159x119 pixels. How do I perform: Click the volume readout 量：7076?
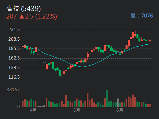142,16
